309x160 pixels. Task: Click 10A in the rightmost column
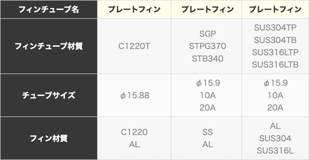(275, 95)
